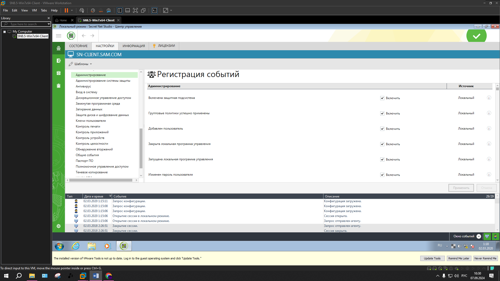Enter VMware full screen mode

point(135,10)
